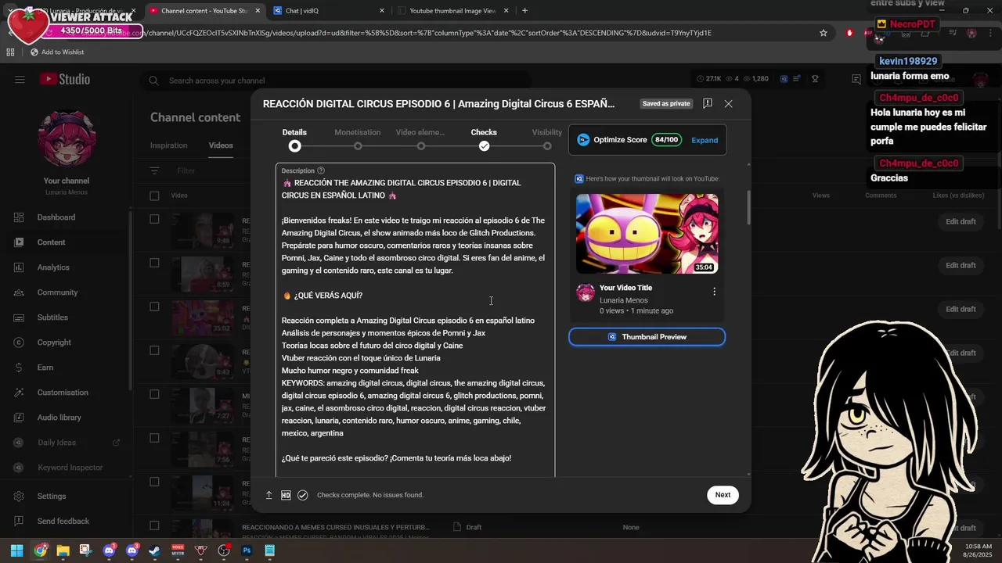The height and width of the screenshot is (563, 1002).
Task: Click the checks complete checkmark icon
Action: [x=303, y=495]
